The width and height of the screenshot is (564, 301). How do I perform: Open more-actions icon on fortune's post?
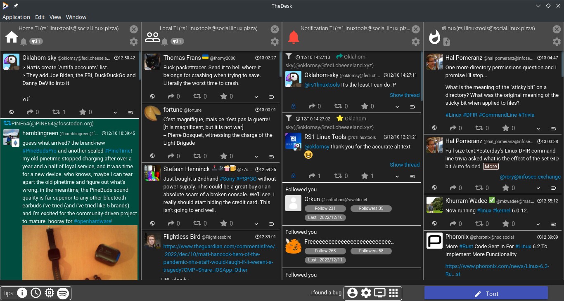click(272, 156)
